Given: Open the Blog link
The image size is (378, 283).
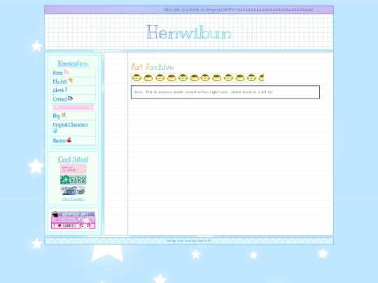Looking at the screenshot, I should (57, 116).
